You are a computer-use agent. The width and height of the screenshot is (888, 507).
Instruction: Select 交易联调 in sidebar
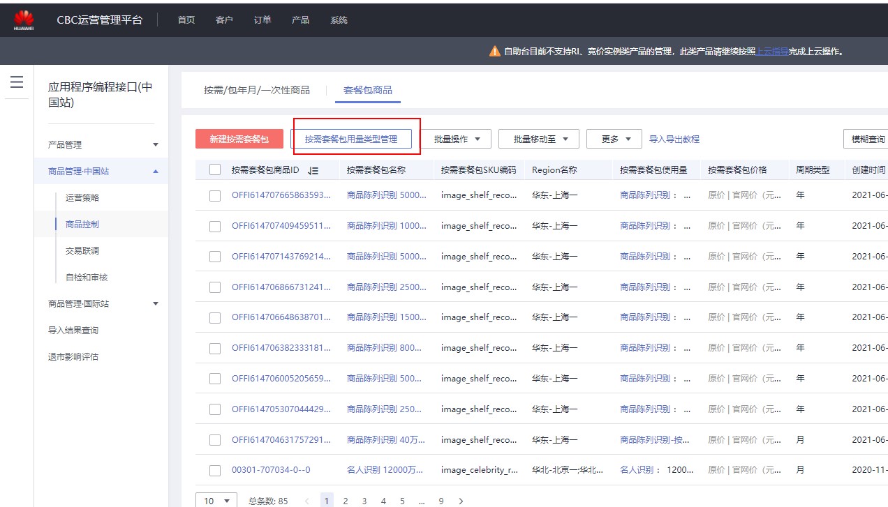tap(82, 250)
